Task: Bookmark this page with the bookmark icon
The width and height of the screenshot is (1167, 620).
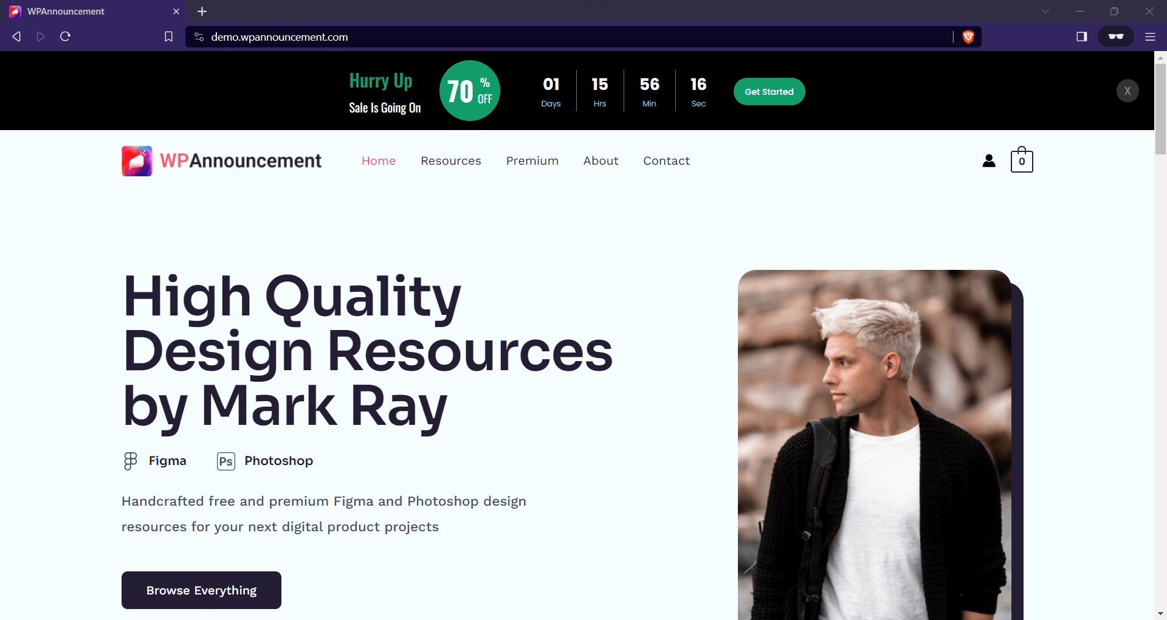Action: point(168,36)
